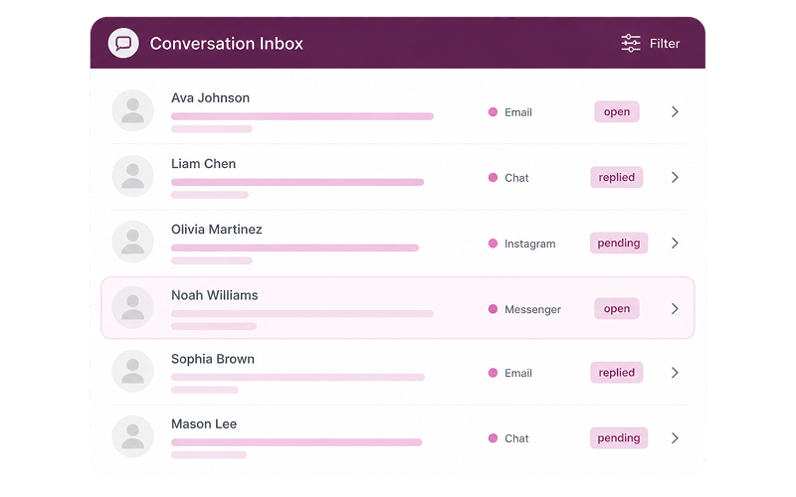
Task: Click Ava Johnson's message preview bar
Action: click(302, 116)
